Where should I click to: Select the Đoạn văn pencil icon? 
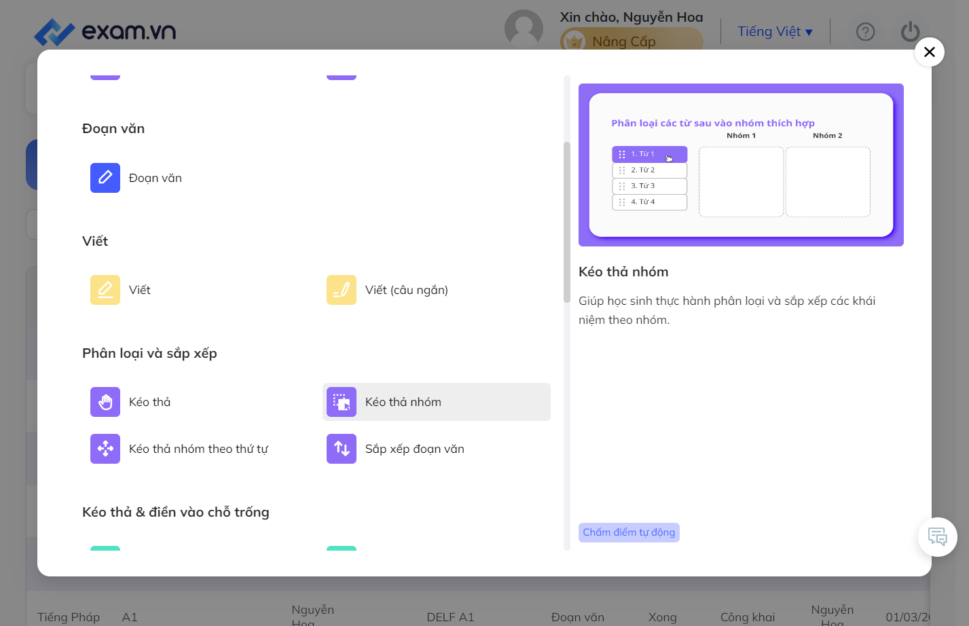(105, 178)
